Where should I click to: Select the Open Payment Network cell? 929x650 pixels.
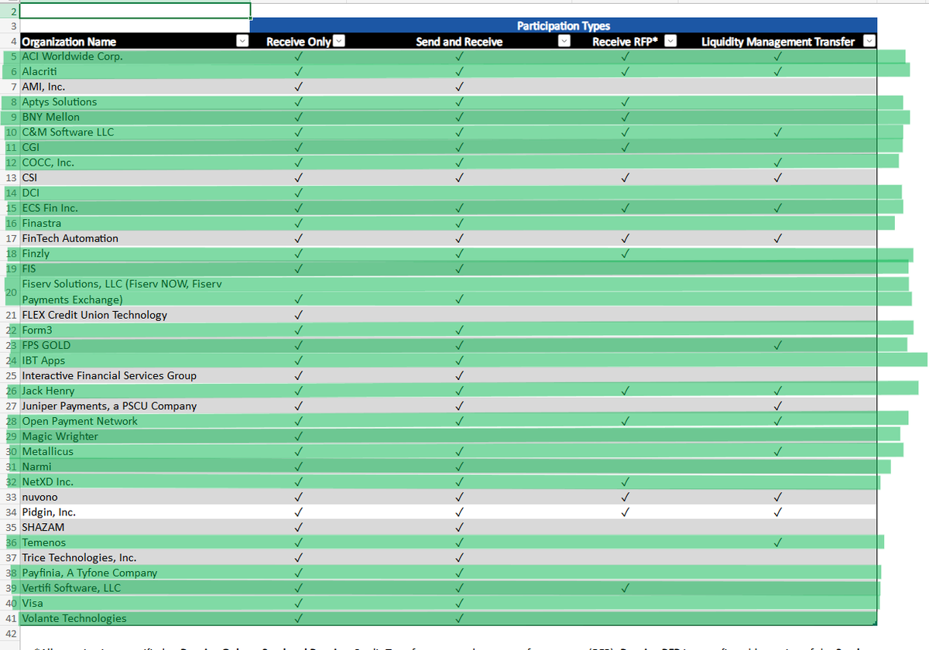coord(135,421)
